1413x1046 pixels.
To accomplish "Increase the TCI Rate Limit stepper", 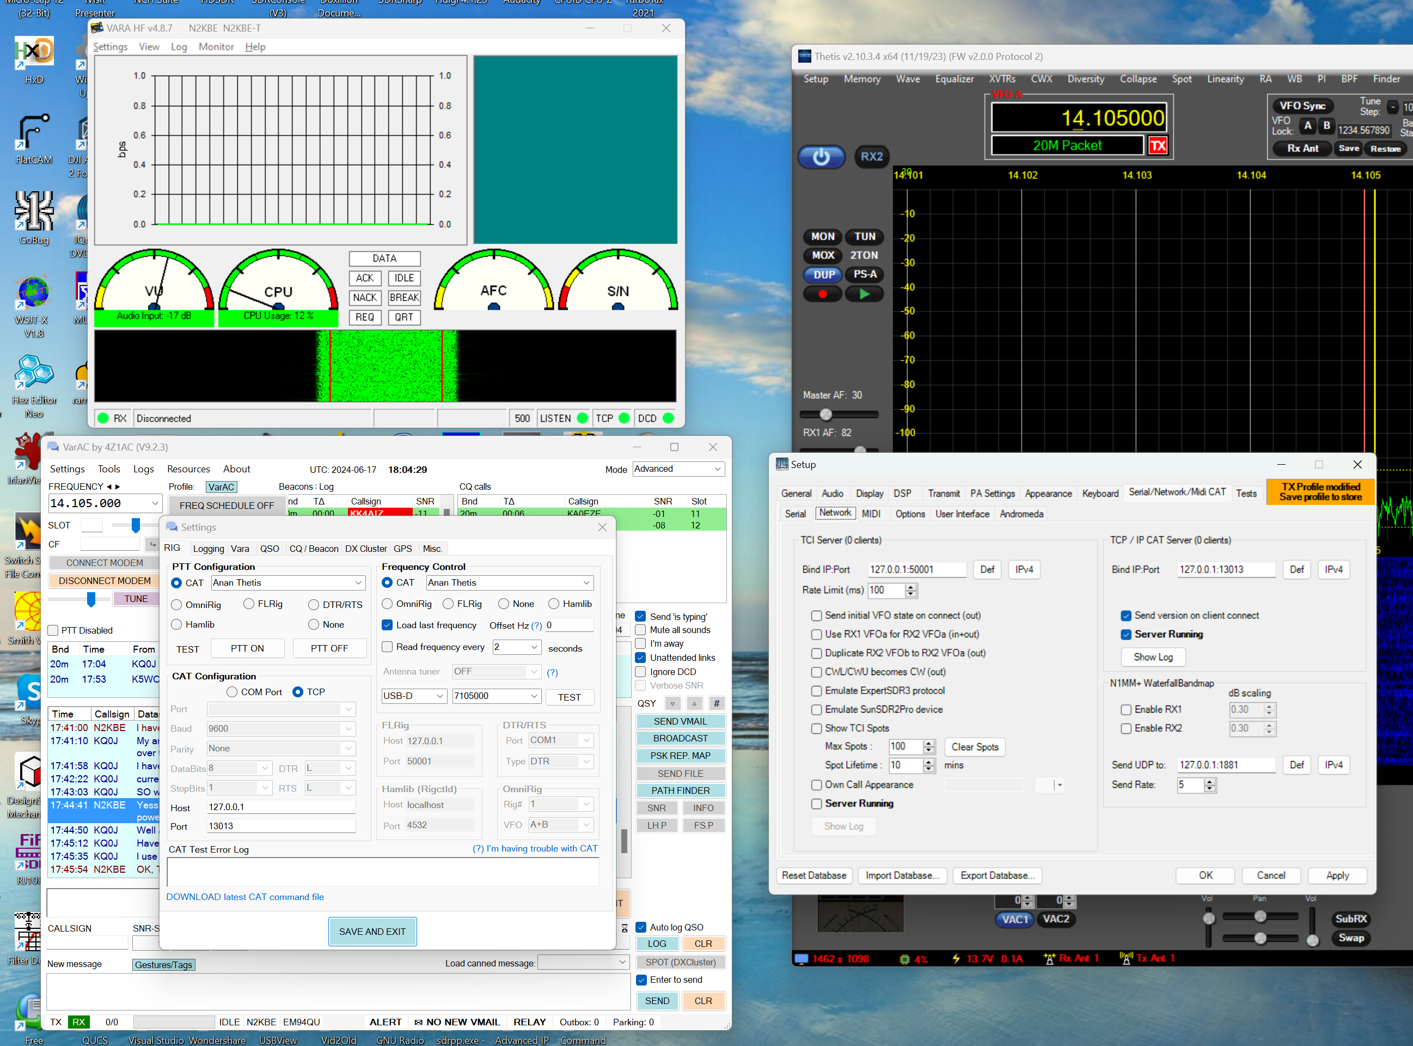I will pyautogui.click(x=911, y=587).
